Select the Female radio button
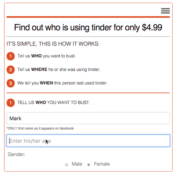The width and height of the screenshot is (177, 174). click(x=88, y=164)
